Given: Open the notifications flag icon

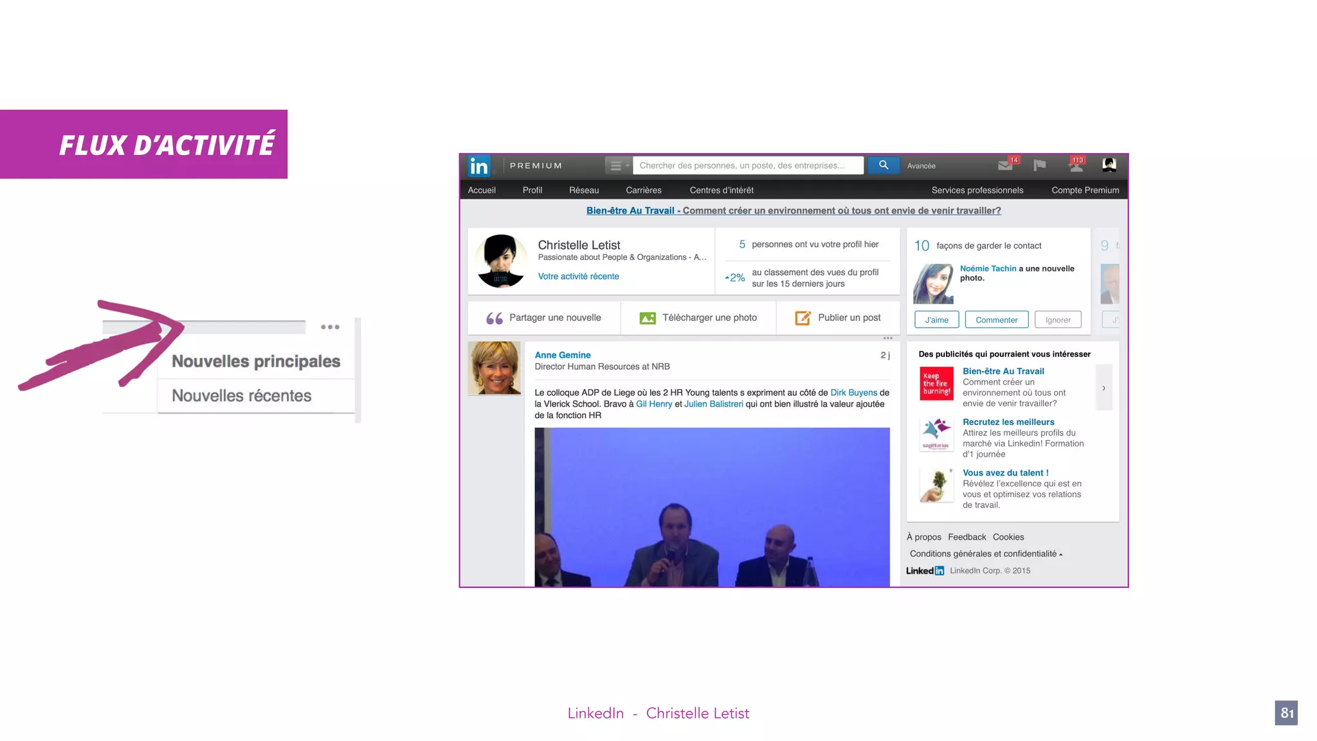Looking at the screenshot, I should click(1039, 165).
